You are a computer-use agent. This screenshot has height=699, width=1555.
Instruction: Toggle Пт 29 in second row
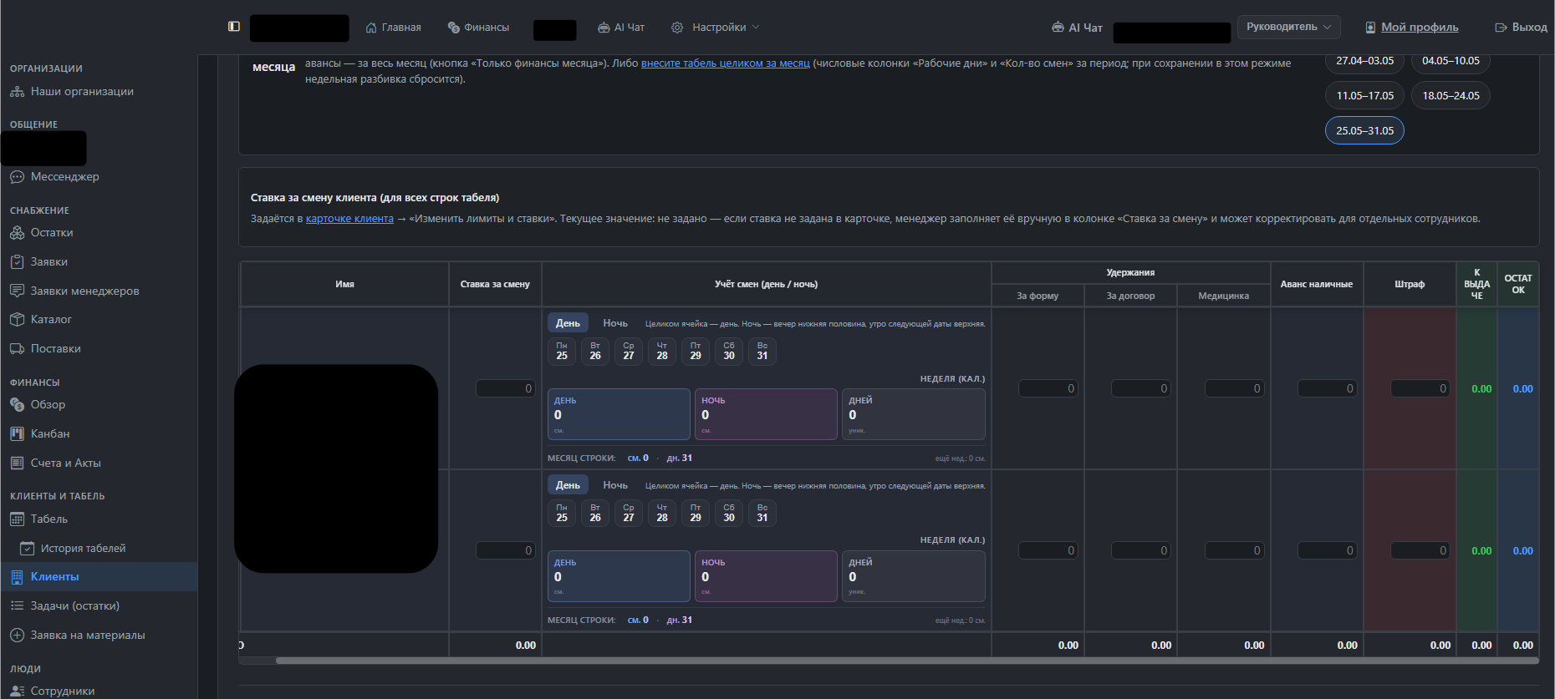click(696, 514)
